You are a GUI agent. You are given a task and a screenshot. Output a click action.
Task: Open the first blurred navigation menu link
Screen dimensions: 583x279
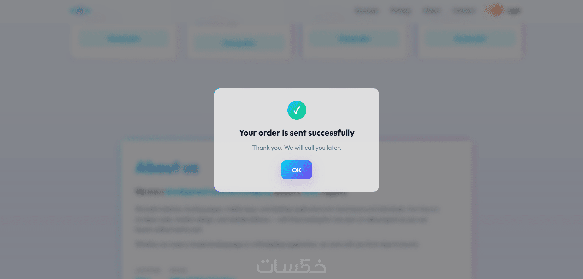pyautogui.click(x=367, y=11)
